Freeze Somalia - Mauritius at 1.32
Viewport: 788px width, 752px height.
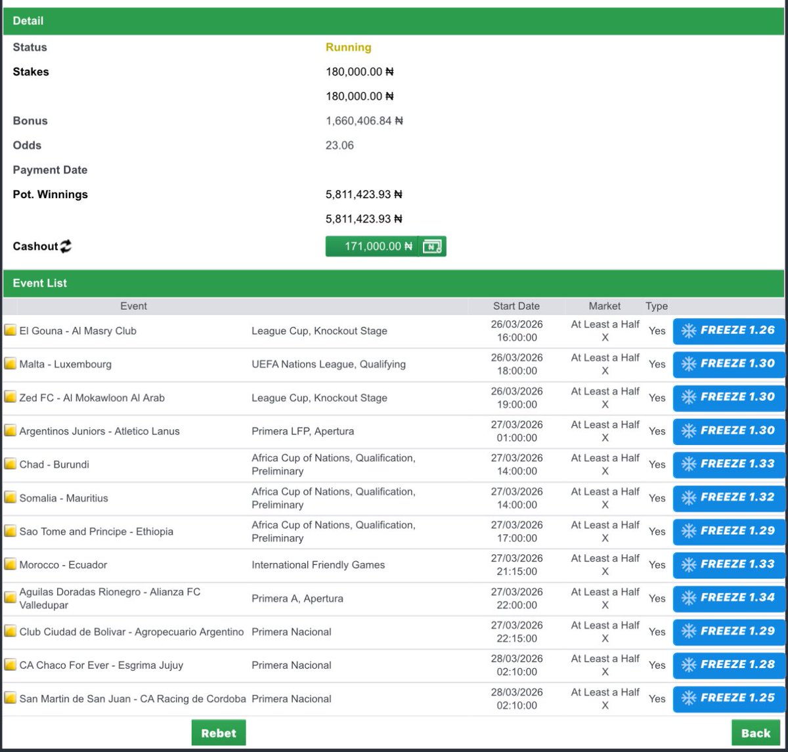[729, 498]
